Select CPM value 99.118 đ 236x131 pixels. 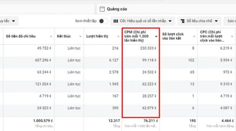149,60
